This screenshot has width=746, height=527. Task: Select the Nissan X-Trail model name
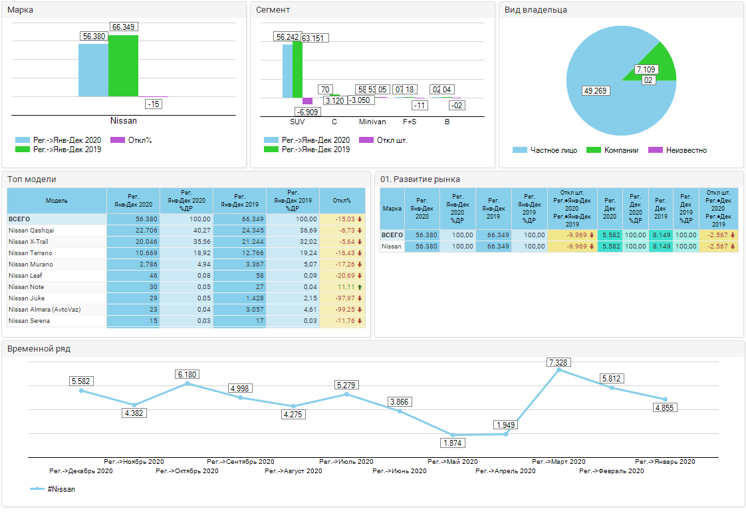coord(29,242)
